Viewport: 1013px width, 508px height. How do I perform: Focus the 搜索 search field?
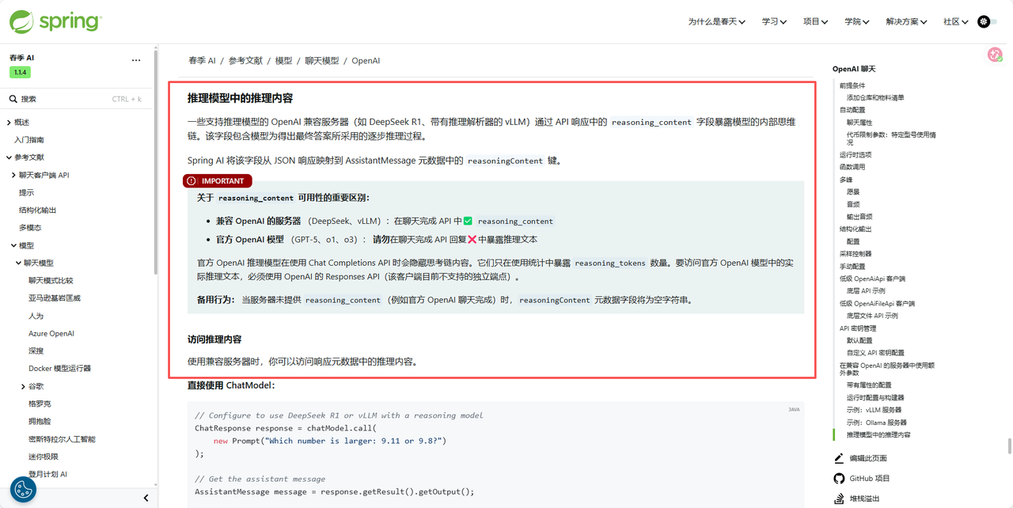point(77,99)
